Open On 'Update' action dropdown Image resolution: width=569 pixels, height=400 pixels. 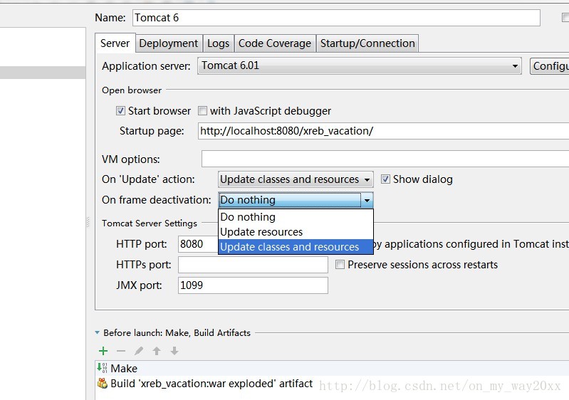pyautogui.click(x=296, y=179)
